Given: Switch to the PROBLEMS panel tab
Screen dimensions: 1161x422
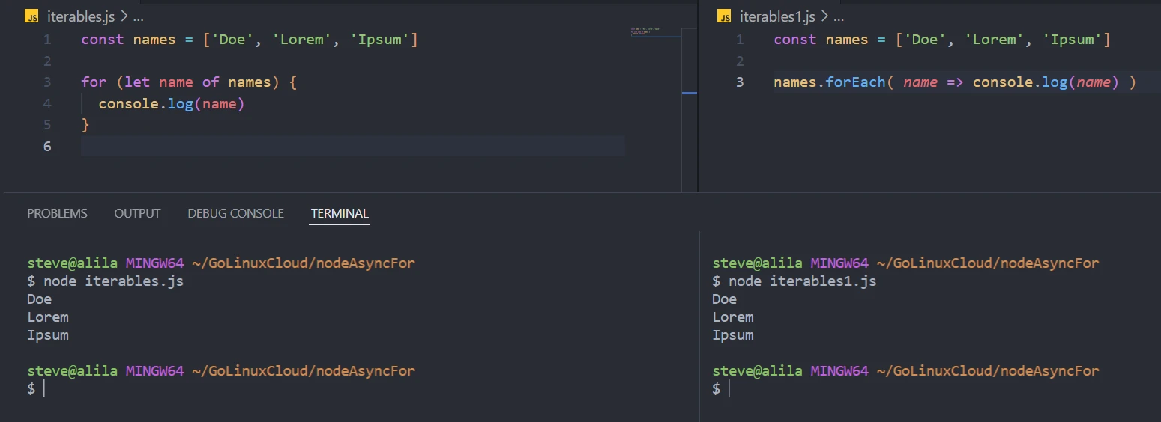Looking at the screenshot, I should (57, 213).
